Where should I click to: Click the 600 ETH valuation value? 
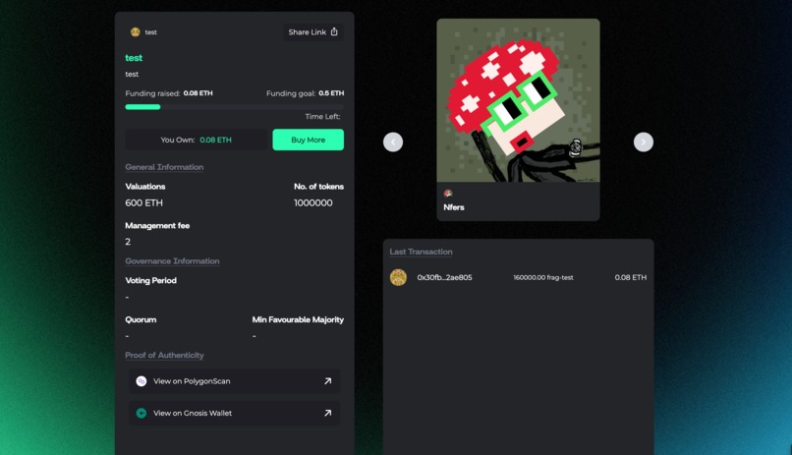click(x=143, y=203)
